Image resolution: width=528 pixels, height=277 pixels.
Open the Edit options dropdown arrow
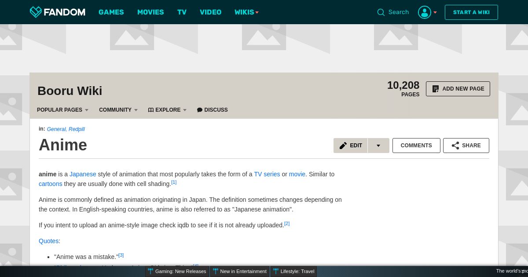tap(378, 146)
